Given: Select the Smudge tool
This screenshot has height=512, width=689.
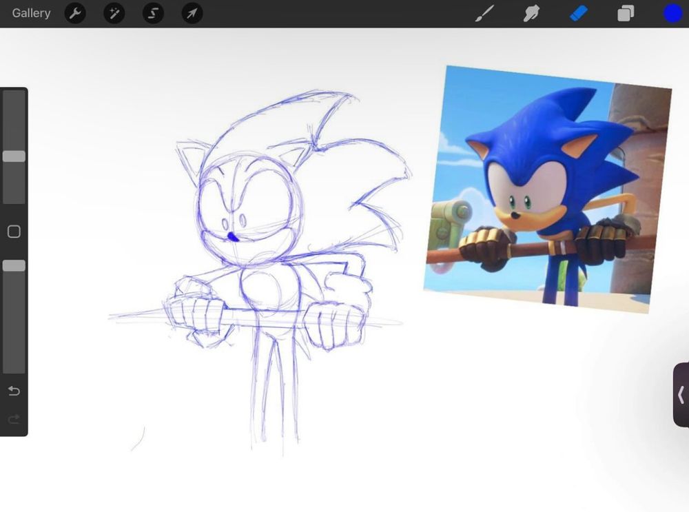Looking at the screenshot, I should pos(531,13).
